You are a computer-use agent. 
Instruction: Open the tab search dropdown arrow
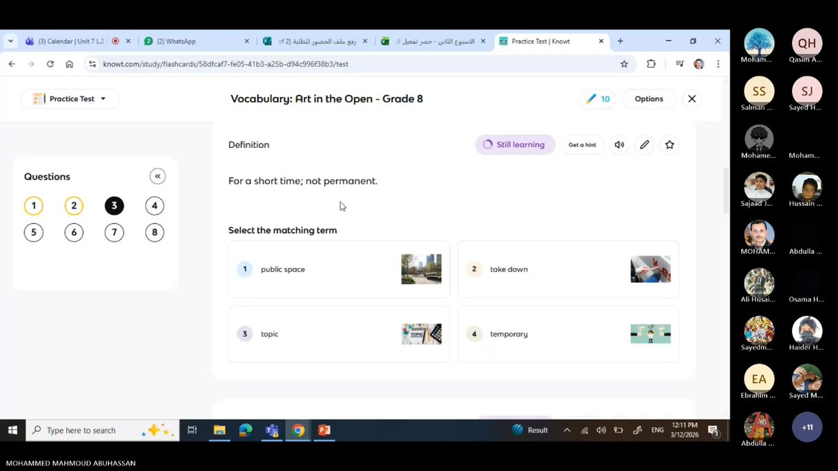pos(10,41)
